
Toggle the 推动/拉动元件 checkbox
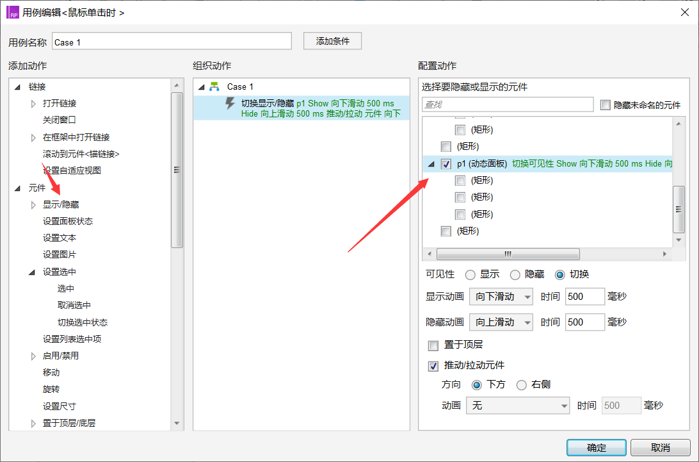[x=433, y=366]
